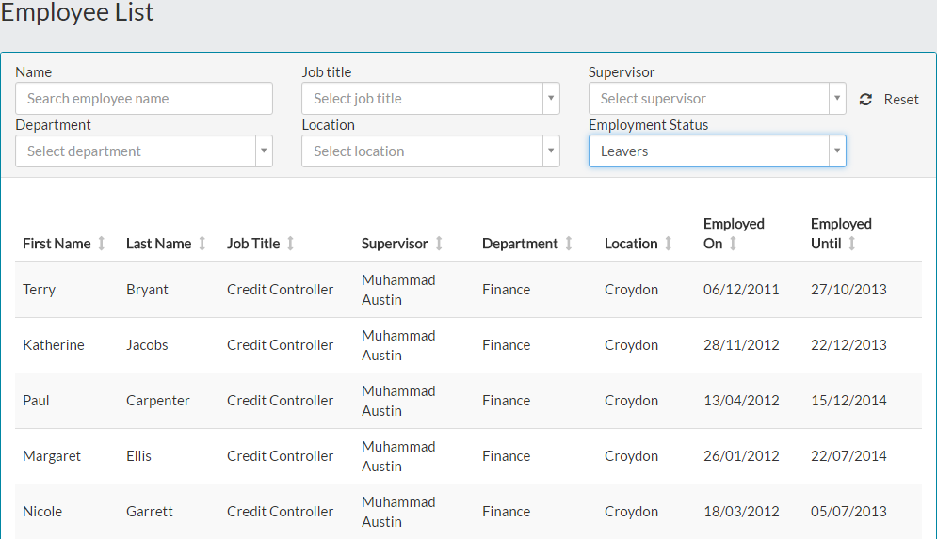The width and height of the screenshot is (937, 539).
Task: Select first name Nicole
Action: click(x=42, y=512)
